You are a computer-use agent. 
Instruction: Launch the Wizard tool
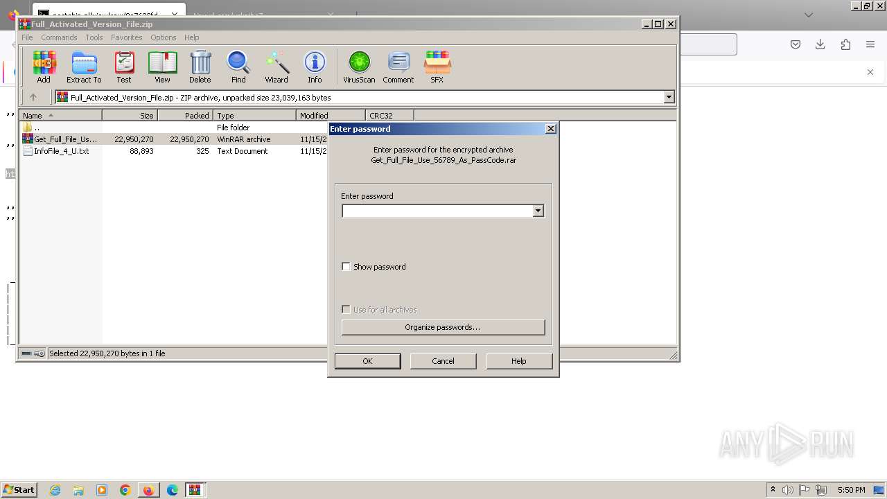tap(276, 67)
